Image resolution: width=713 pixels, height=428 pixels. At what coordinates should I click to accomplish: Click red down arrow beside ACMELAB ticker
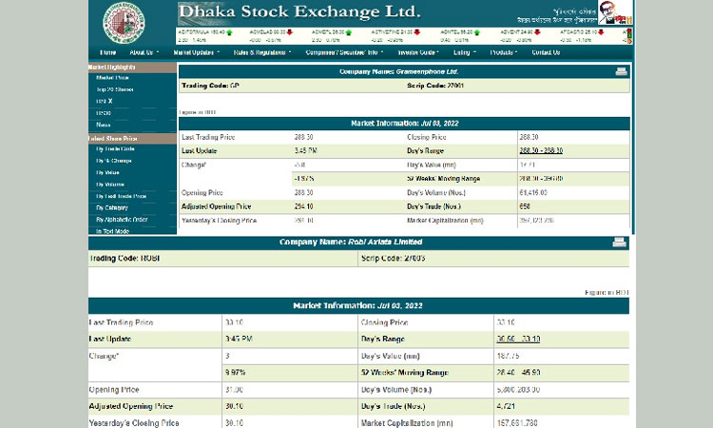pos(289,31)
